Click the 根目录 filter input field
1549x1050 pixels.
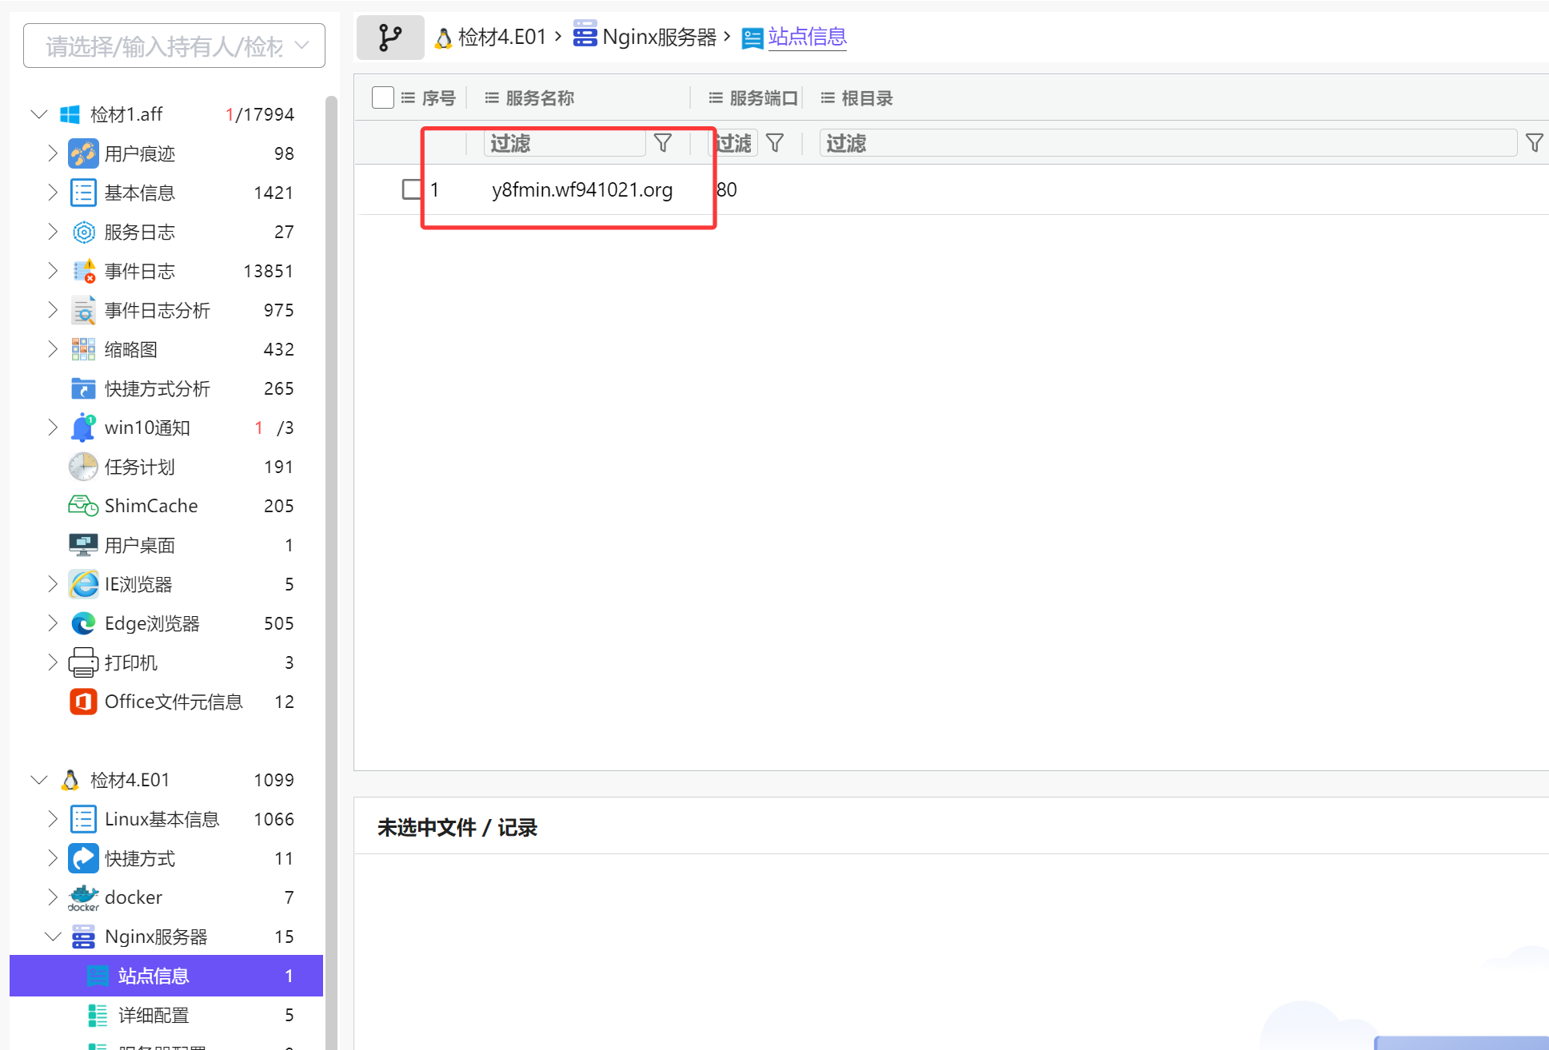click(x=1168, y=143)
